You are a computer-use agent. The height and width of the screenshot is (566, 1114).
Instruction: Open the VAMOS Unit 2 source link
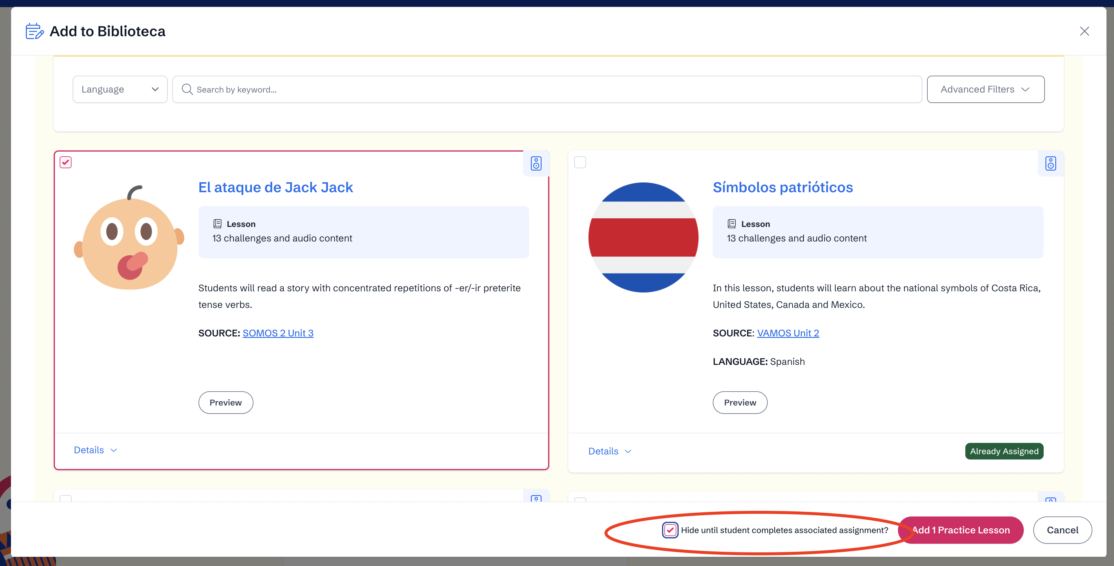tap(788, 333)
